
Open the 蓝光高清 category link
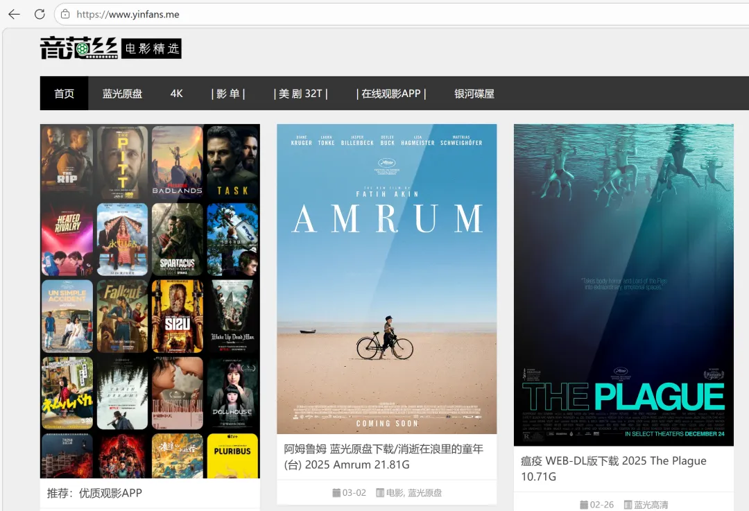click(x=651, y=504)
